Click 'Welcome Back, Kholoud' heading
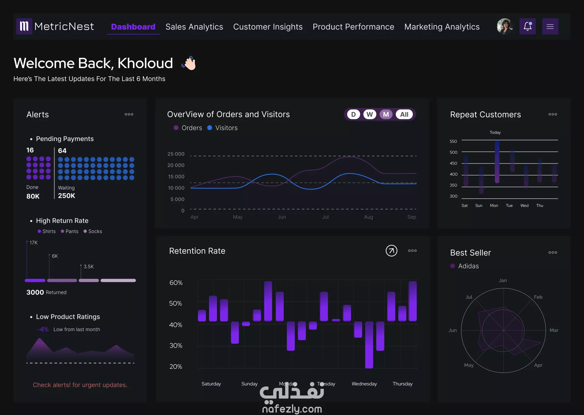The image size is (584, 415). (93, 63)
